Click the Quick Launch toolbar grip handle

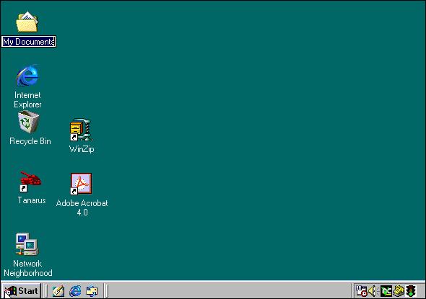point(46,291)
